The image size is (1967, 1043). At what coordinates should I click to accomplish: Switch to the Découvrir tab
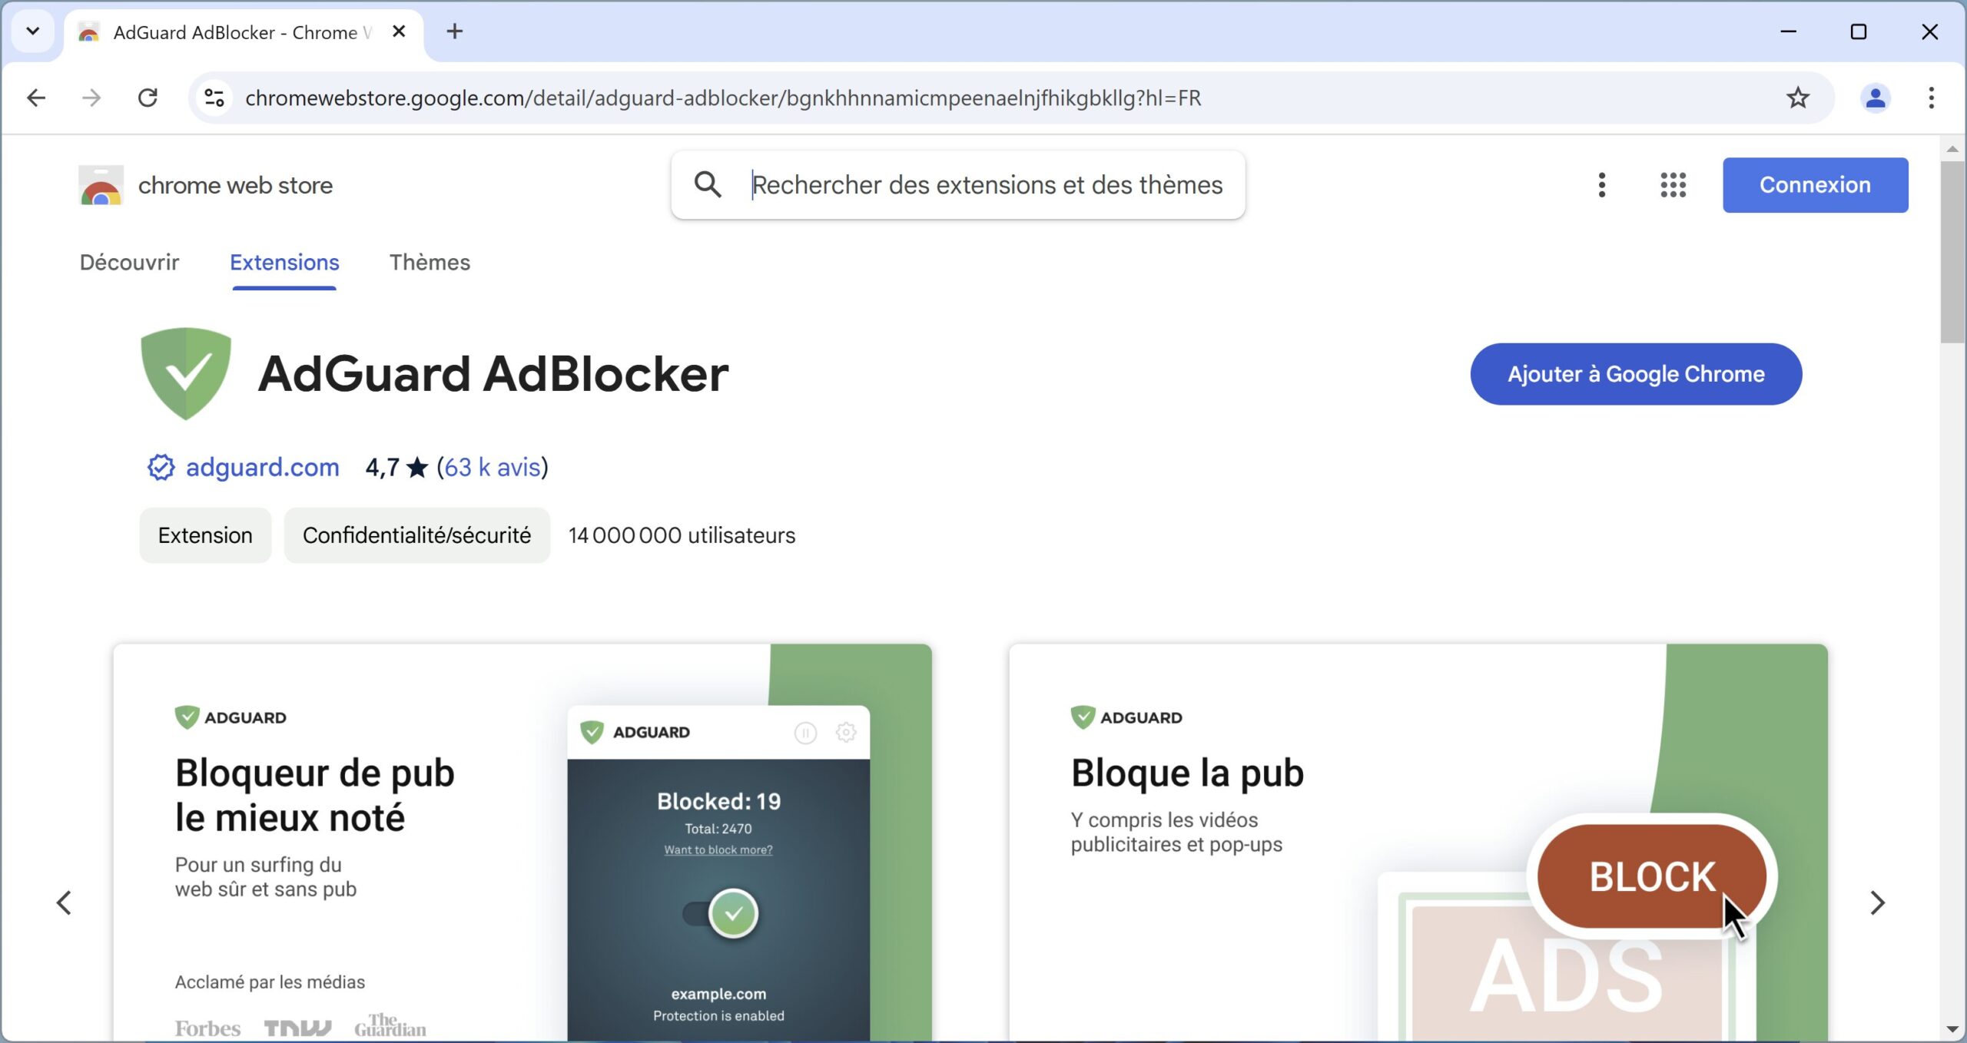pos(129,263)
